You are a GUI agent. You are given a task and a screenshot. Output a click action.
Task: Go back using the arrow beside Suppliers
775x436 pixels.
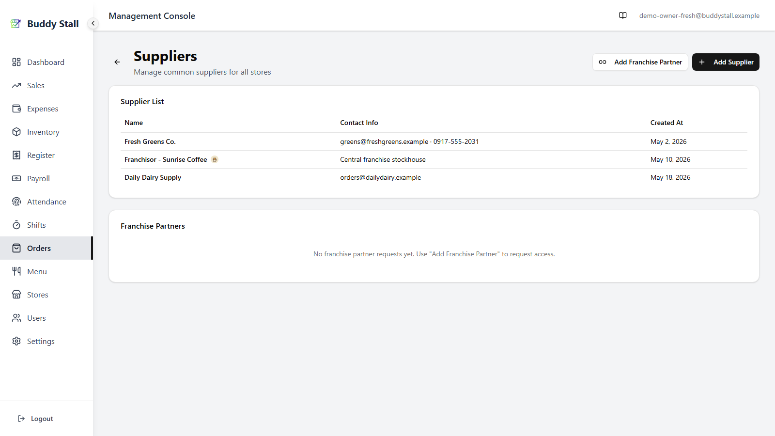pos(117,62)
